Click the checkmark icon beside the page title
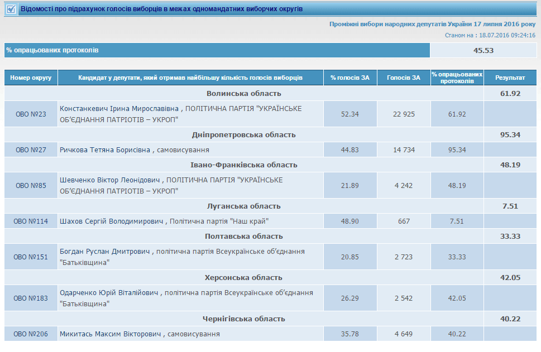541x352 pixels. click(x=11, y=9)
